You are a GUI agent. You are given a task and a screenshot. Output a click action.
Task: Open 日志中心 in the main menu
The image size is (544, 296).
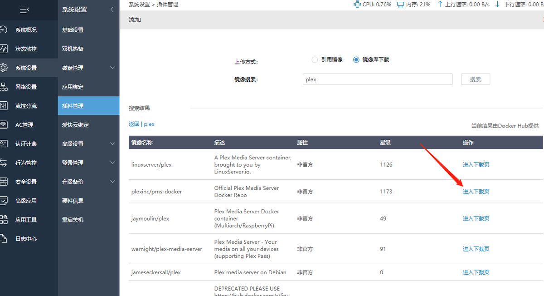26,239
